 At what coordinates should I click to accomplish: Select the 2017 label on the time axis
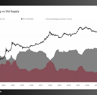(41, 85)
